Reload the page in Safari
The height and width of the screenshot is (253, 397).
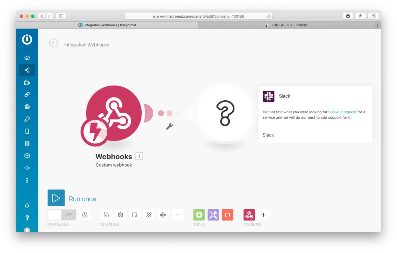pyautogui.click(x=269, y=16)
